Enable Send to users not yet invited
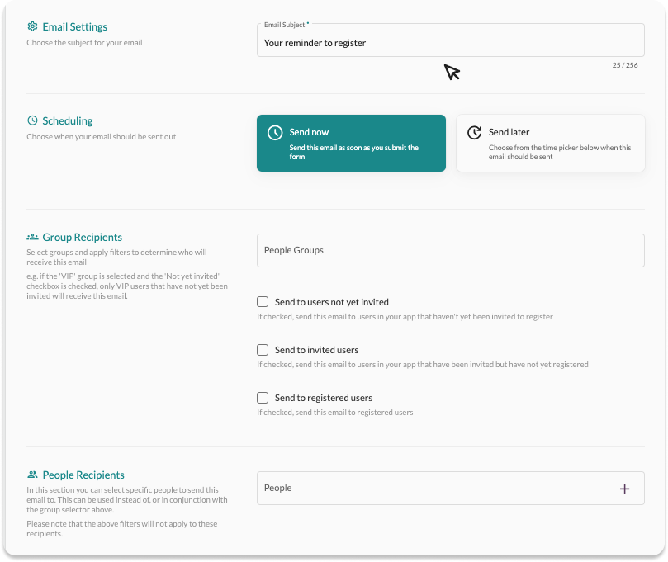Viewport: 668px width, 562px height. tap(263, 302)
